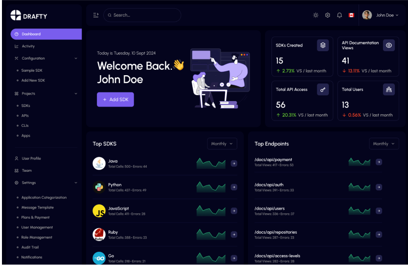
Task: Go to Activity in the sidebar
Action: coord(28,46)
